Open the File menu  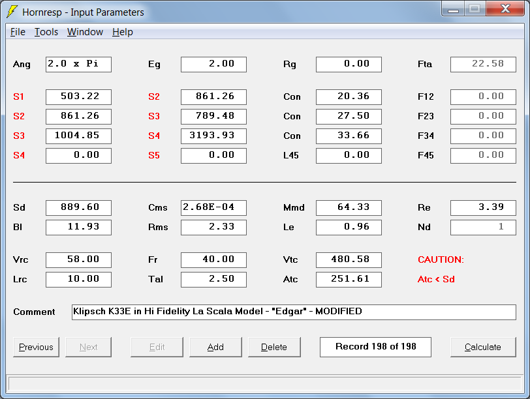pos(18,32)
